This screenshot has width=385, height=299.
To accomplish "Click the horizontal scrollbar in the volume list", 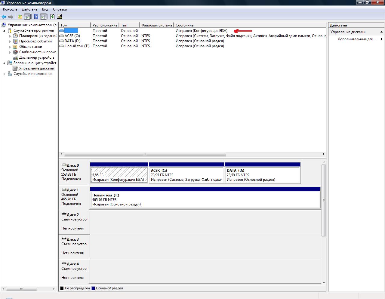I will pyautogui.click(x=145, y=154).
